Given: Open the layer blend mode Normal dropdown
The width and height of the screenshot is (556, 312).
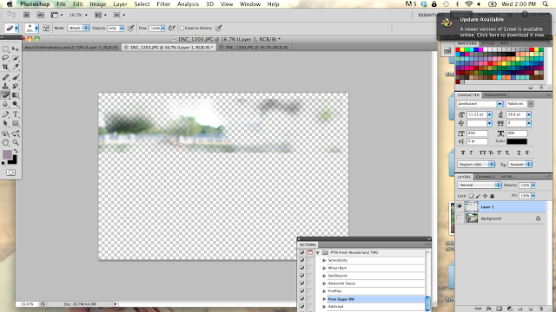Looking at the screenshot, I should (x=479, y=185).
